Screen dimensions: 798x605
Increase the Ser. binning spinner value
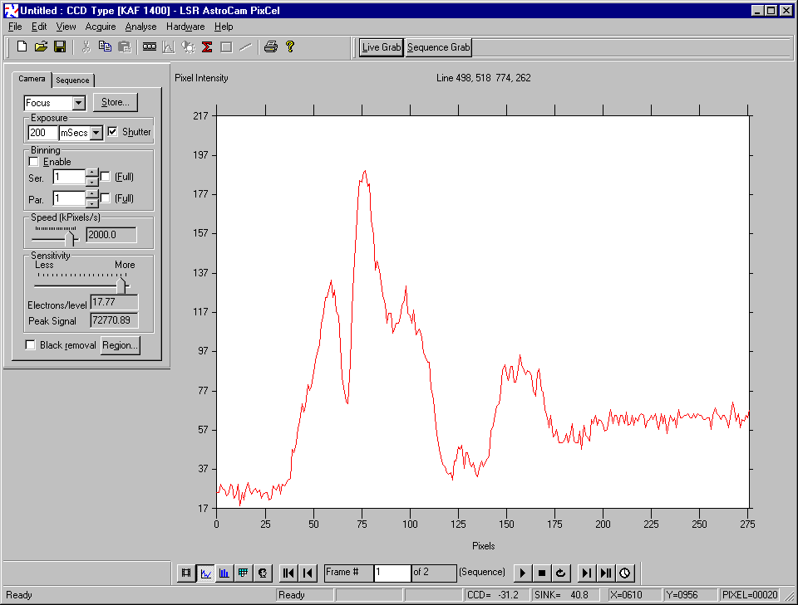91,173
